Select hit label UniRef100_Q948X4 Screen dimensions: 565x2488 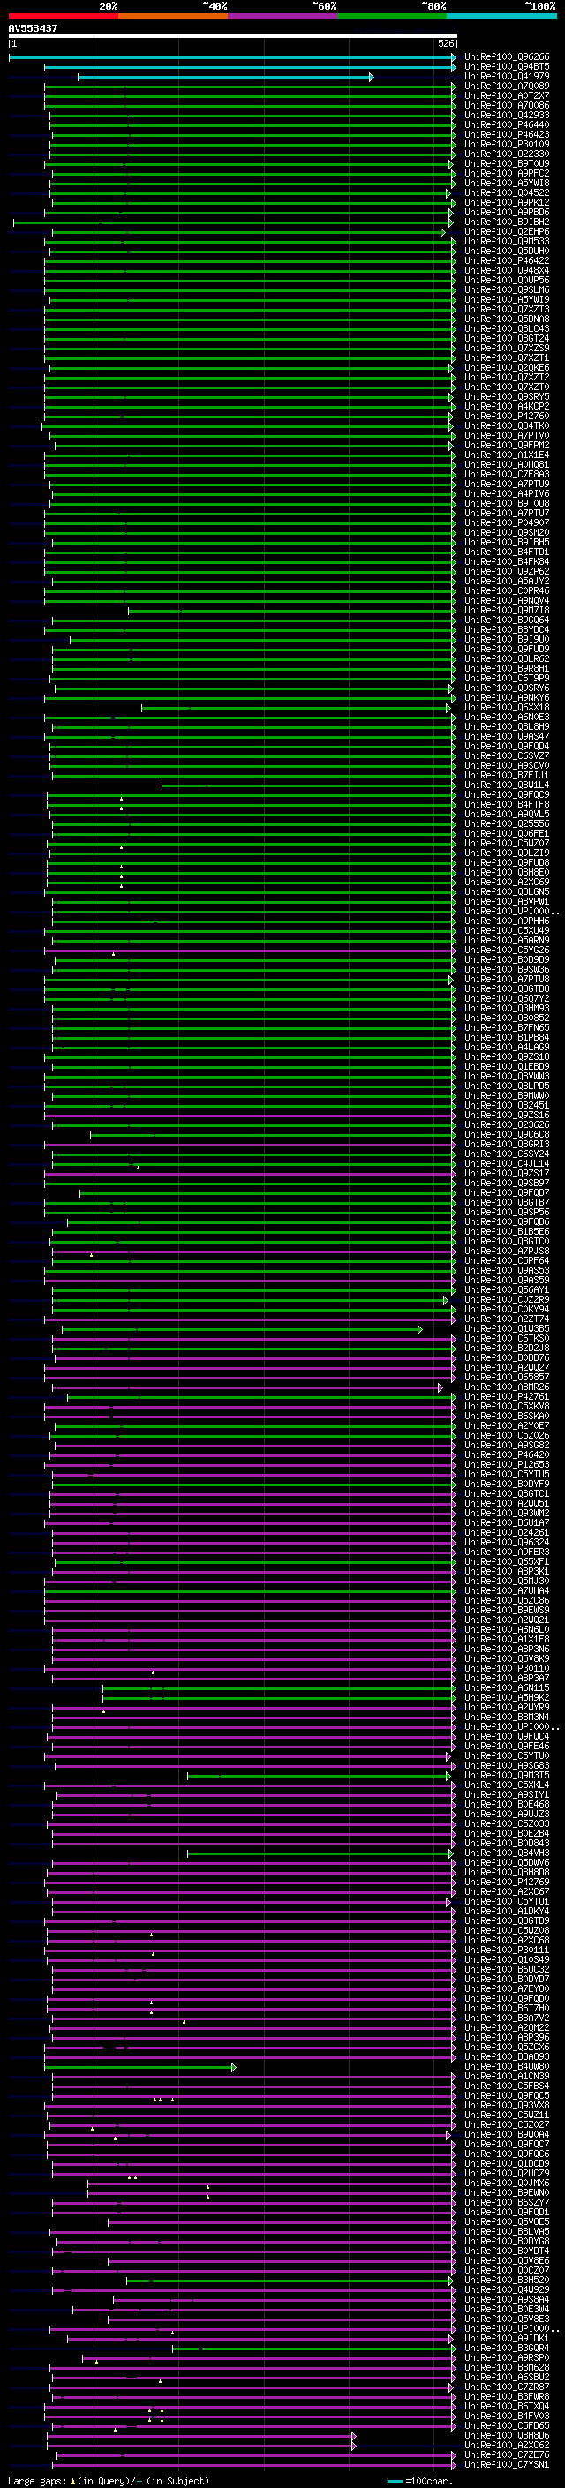click(x=507, y=270)
